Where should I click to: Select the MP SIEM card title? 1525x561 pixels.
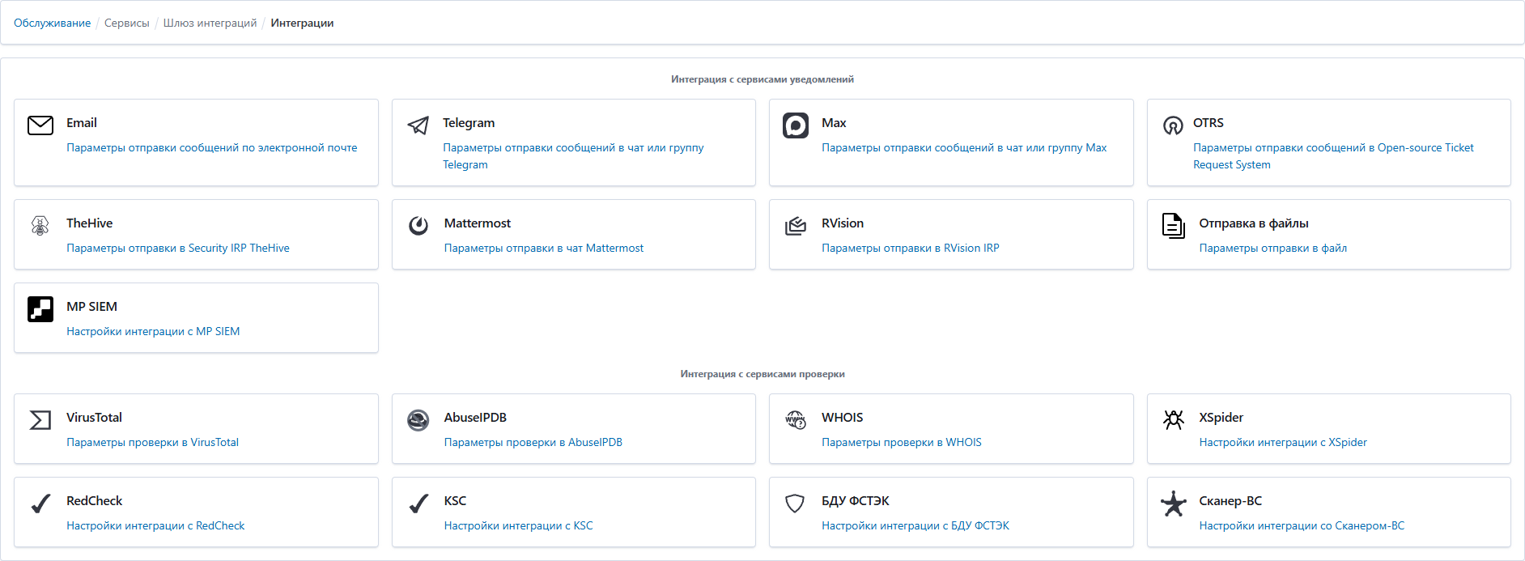click(x=91, y=306)
